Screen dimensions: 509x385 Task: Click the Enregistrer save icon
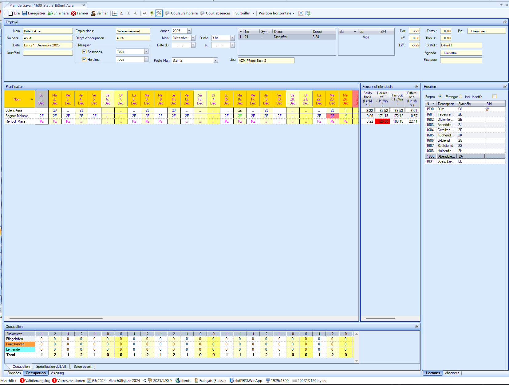coord(25,13)
